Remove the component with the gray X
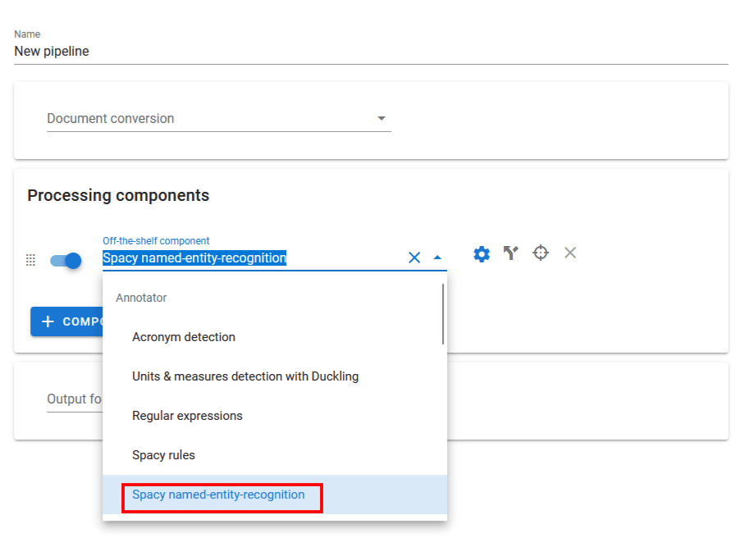This screenshot has width=740, height=547. click(x=570, y=253)
